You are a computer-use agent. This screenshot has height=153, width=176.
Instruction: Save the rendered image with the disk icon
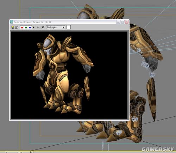pos(13,27)
